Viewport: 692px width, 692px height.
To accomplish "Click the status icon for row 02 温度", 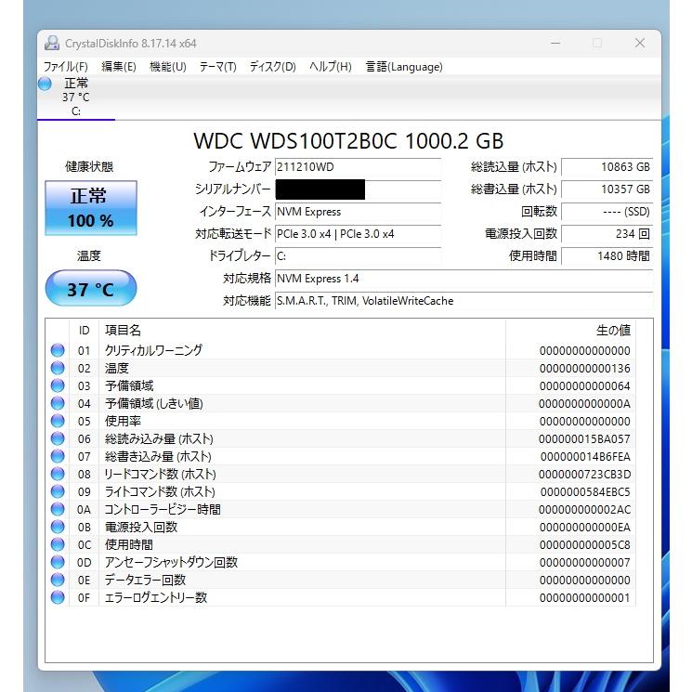I will coord(58,368).
